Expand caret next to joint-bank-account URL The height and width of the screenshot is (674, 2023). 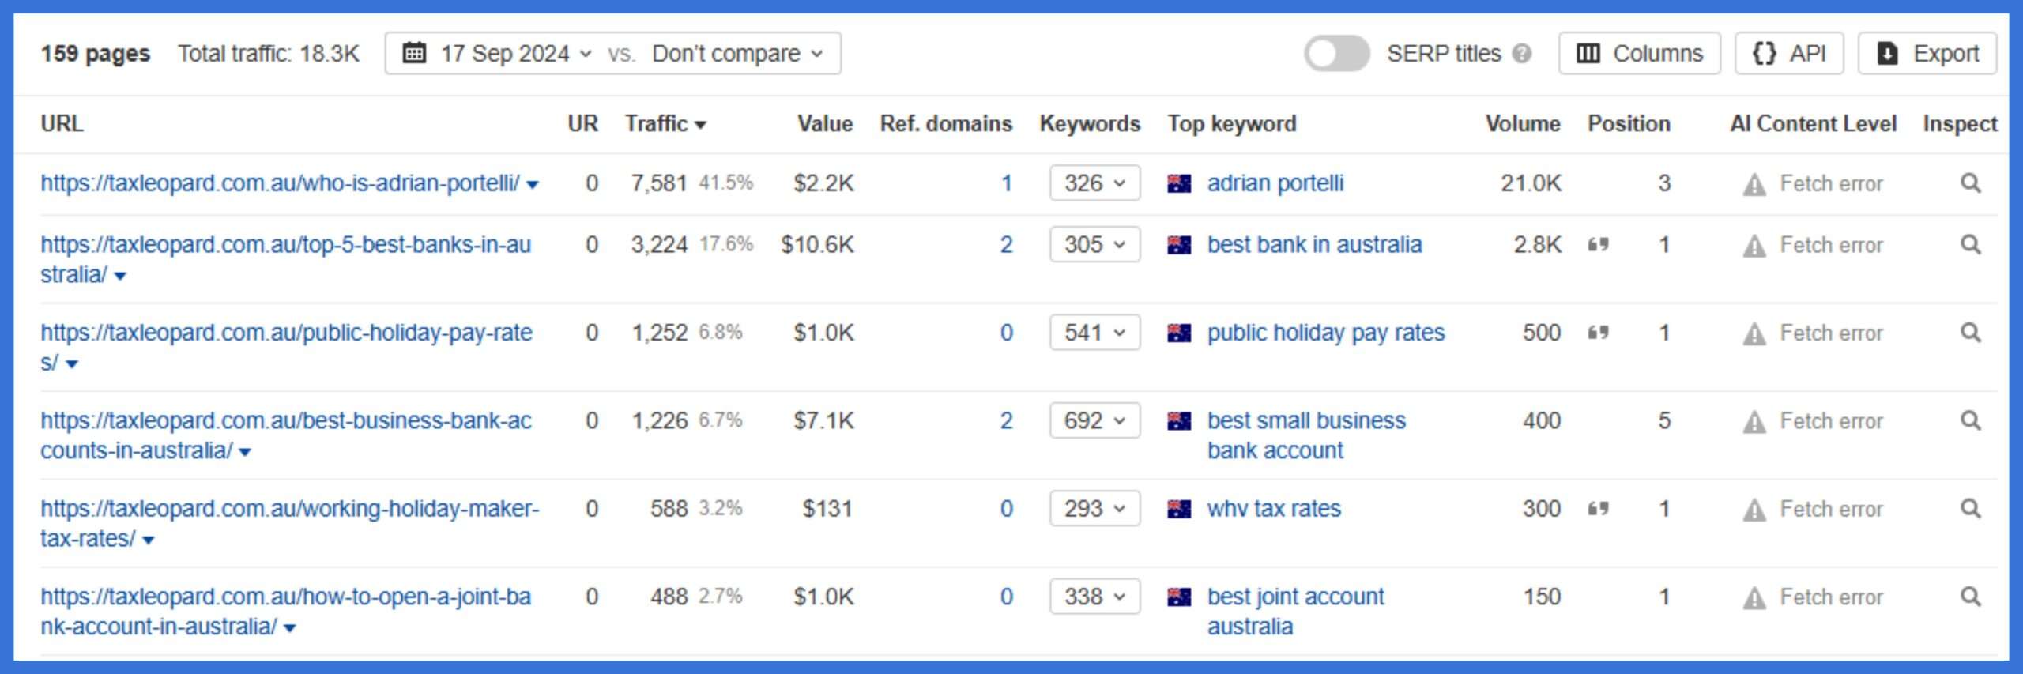[x=290, y=629]
